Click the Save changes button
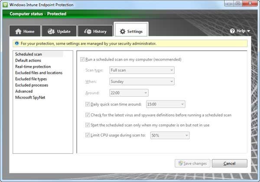 [x=192, y=163]
